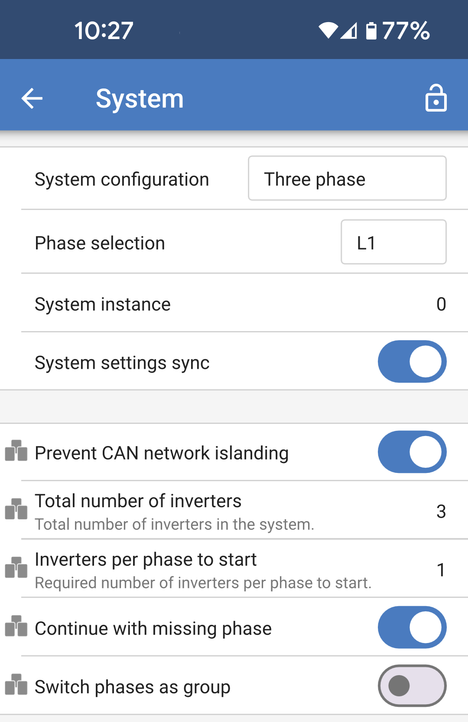This screenshot has height=722, width=468.
Task: Tap the System title in the header
Action: [x=140, y=98]
